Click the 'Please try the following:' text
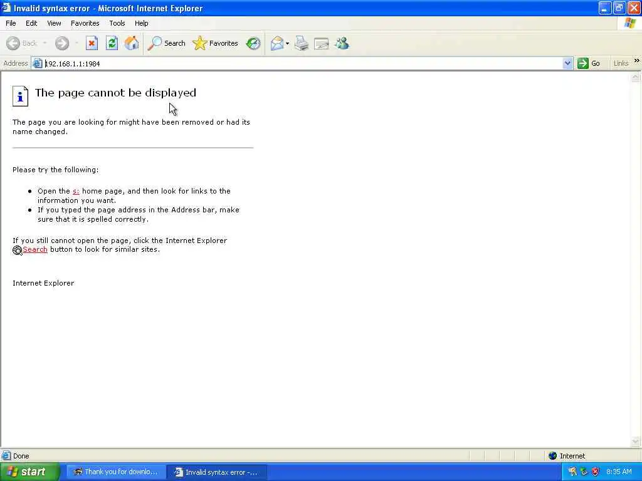Viewport: 642px width, 481px height. (x=55, y=170)
